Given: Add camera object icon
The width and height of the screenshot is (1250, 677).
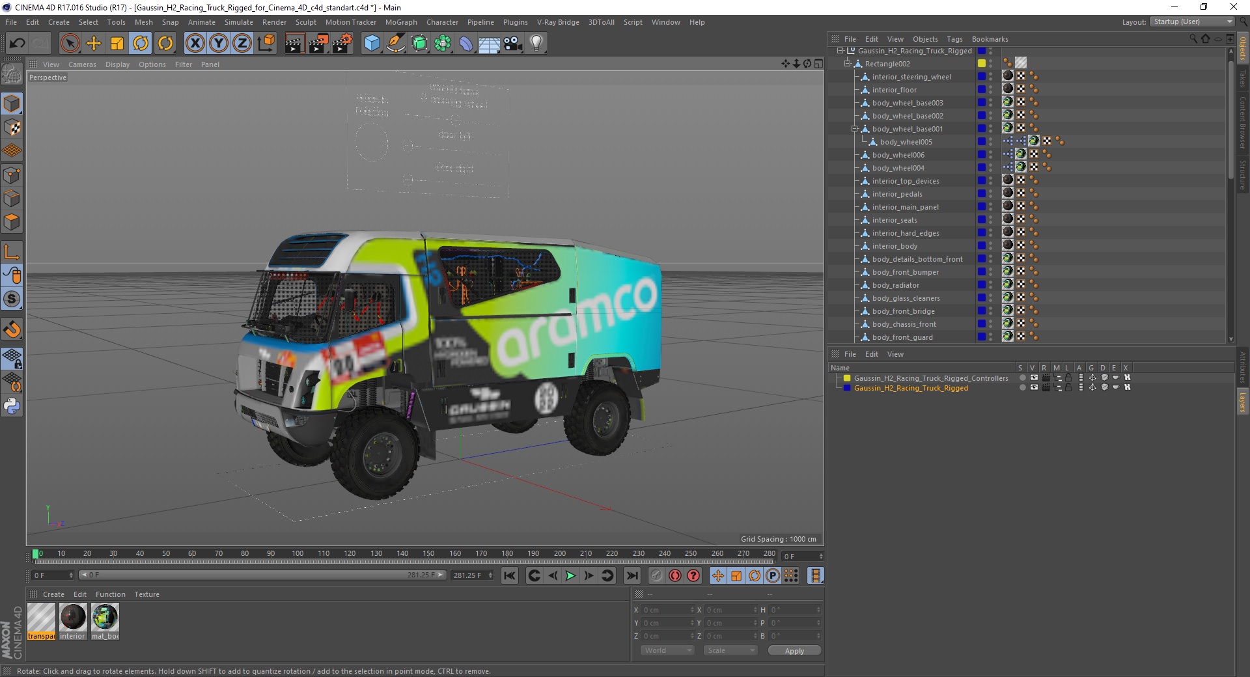Looking at the screenshot, I should tap(513, 44).
